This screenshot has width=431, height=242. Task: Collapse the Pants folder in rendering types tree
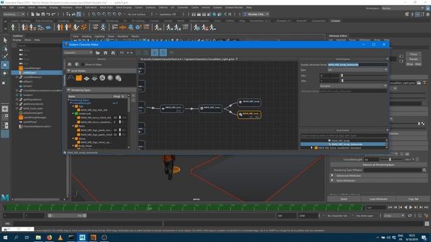pos(73,126)
